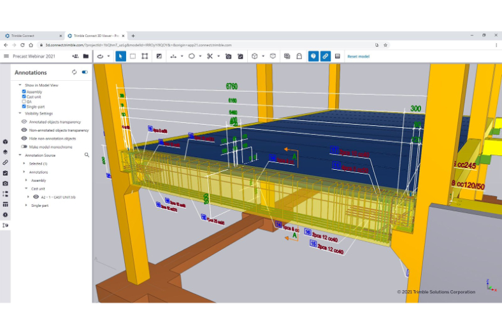The height and width of the screenshot is (334, 502).
Task: Select the scissors clip plane tool
Action: pyautogui.click(x=210, y=56)
